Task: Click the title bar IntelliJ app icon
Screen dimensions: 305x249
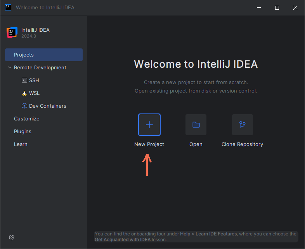Action: [8, 8]
